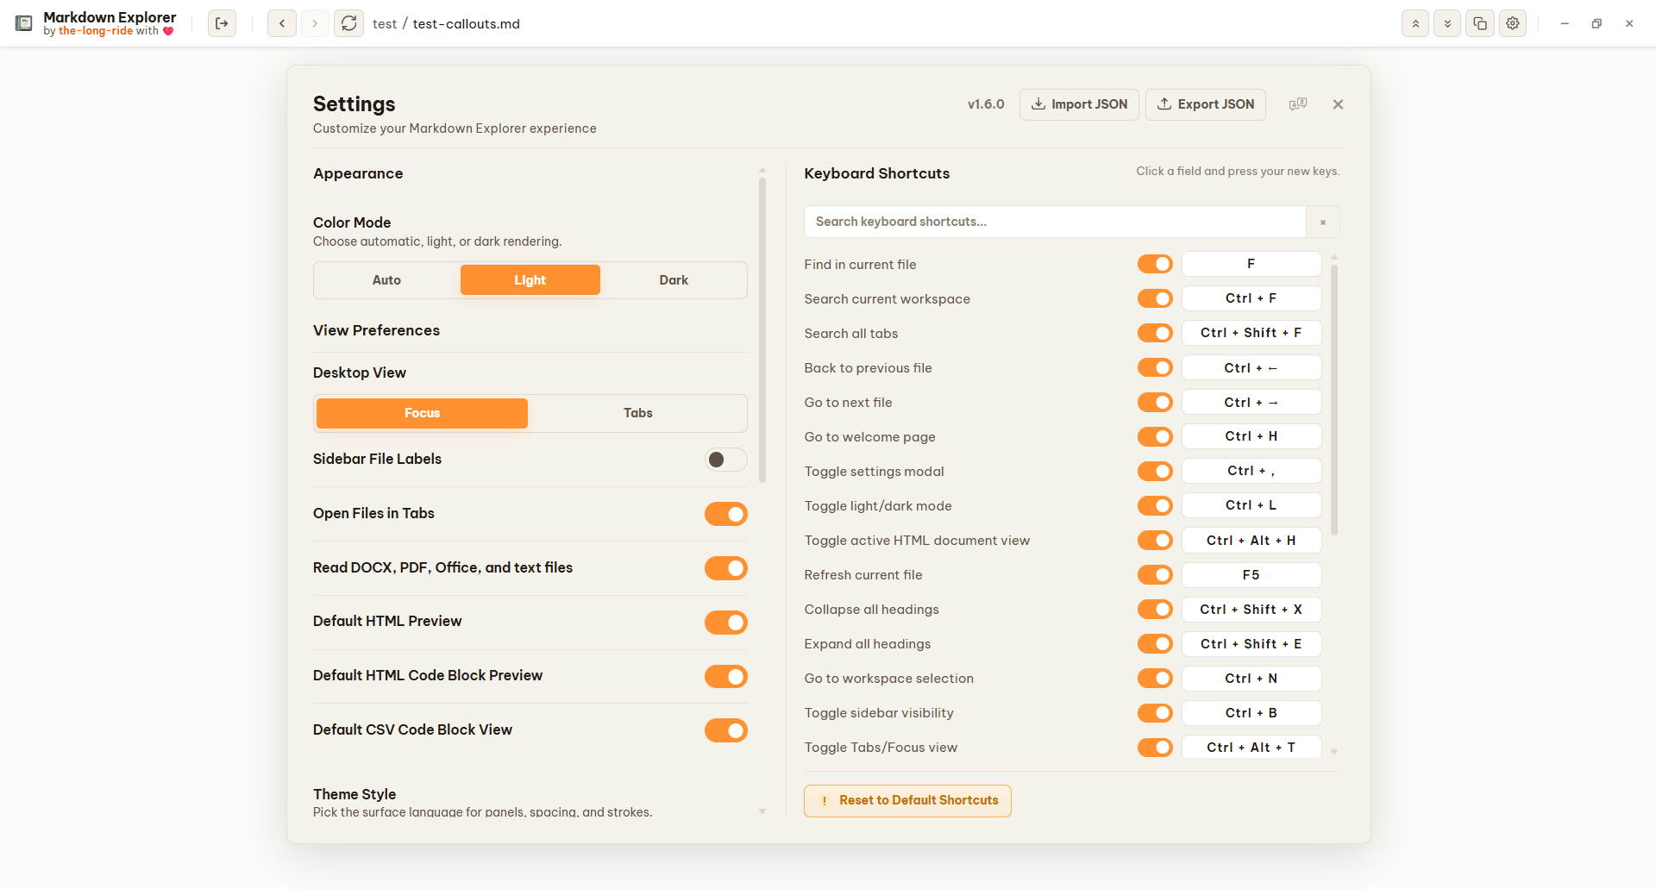This screenshot has width=1656, height=889.
Task: Edit the Ctrl + Shift + X shortcut field
Action: tap(1251, 610)
